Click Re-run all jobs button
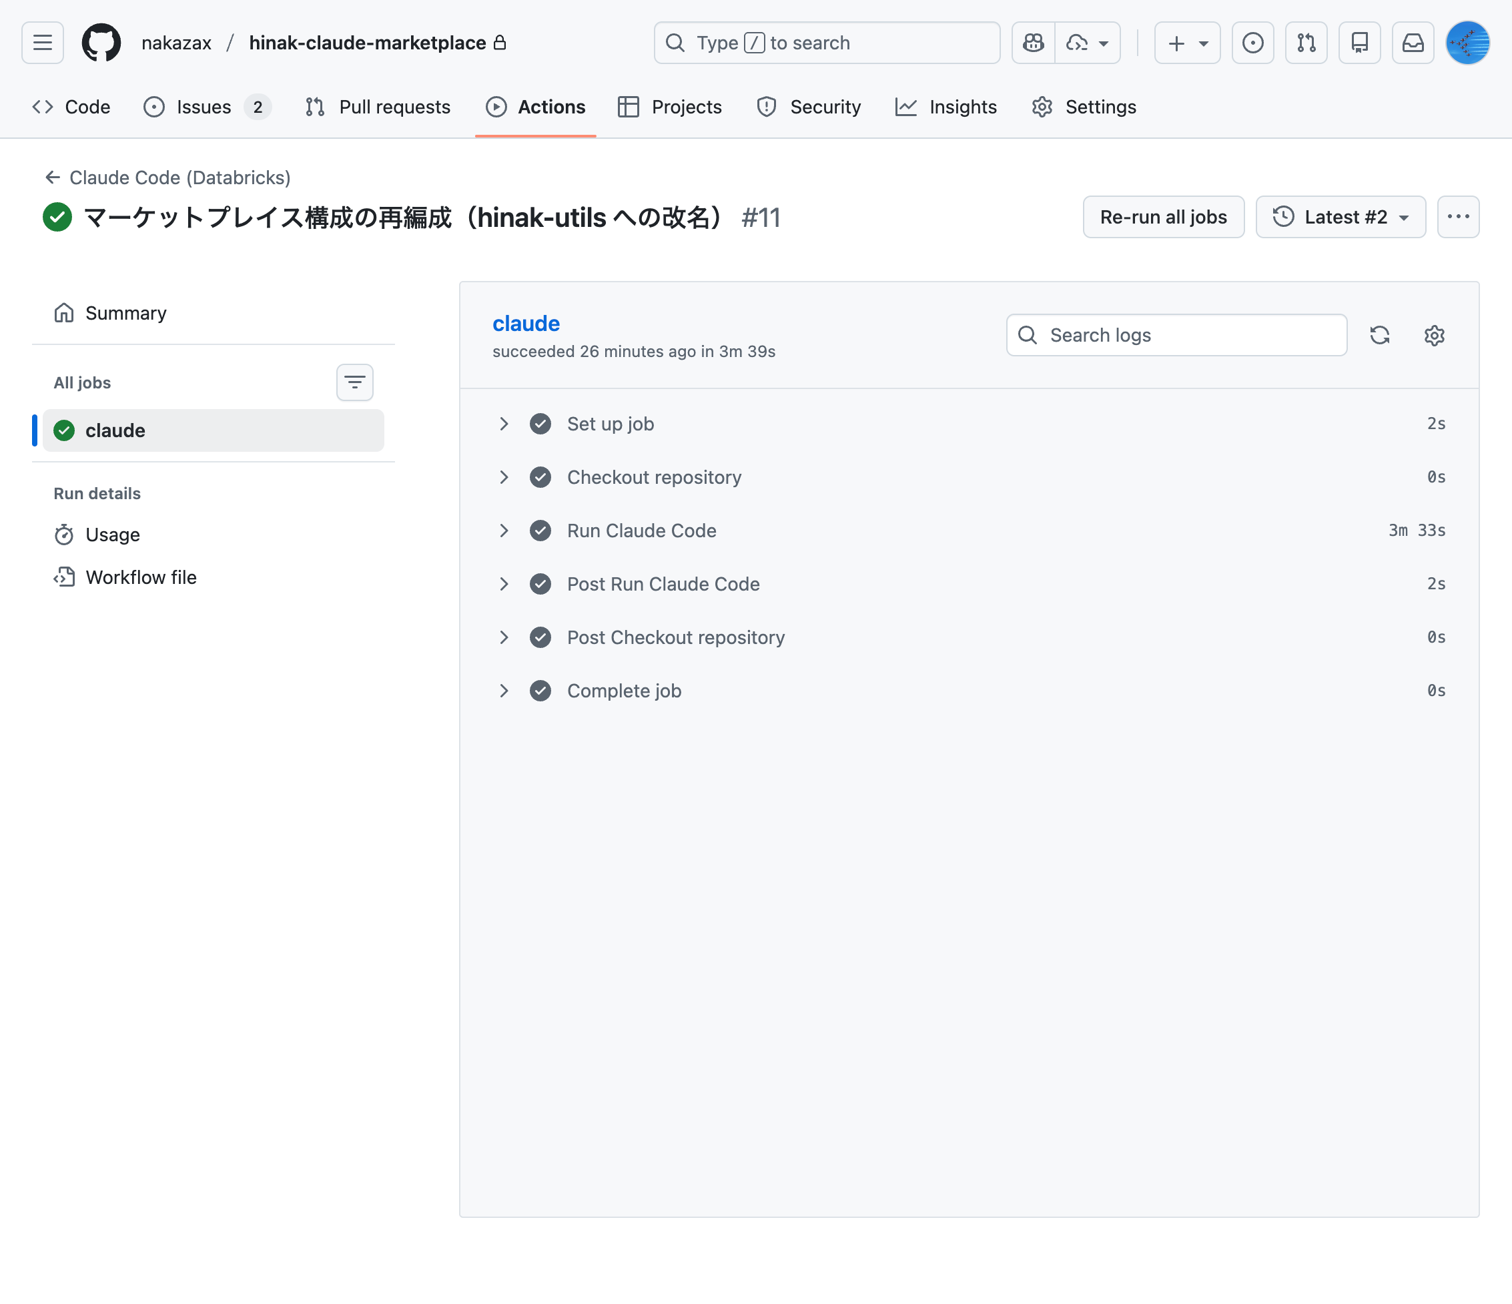Viewport: 1512px width, 1304px height. 1163,217
